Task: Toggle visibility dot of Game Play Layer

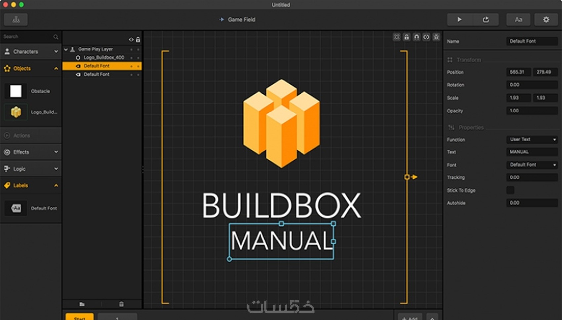Action: point(131,49)
